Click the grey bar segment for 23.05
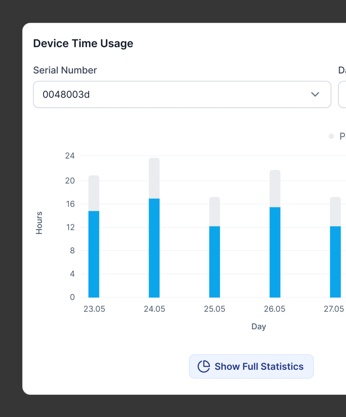 (x=94, y=193)
